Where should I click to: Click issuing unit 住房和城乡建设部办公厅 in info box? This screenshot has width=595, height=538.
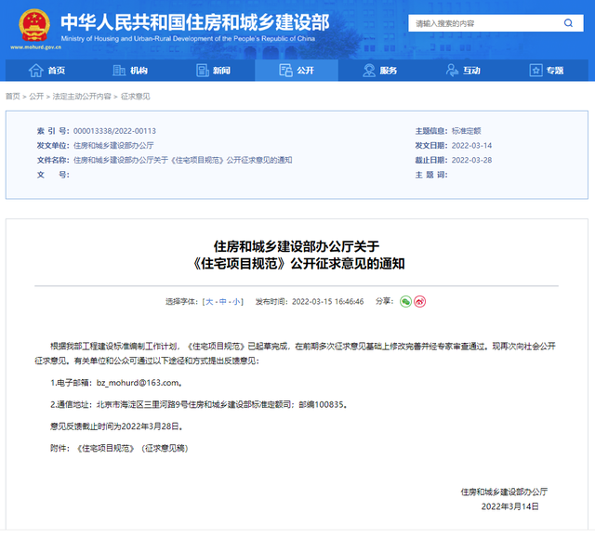[x=113, y=146]
